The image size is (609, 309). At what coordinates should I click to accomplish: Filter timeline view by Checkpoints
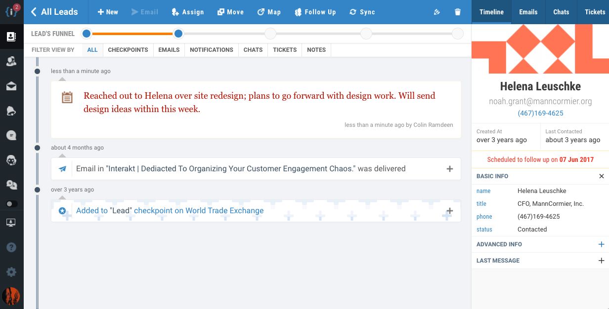(x=128, y=50)
